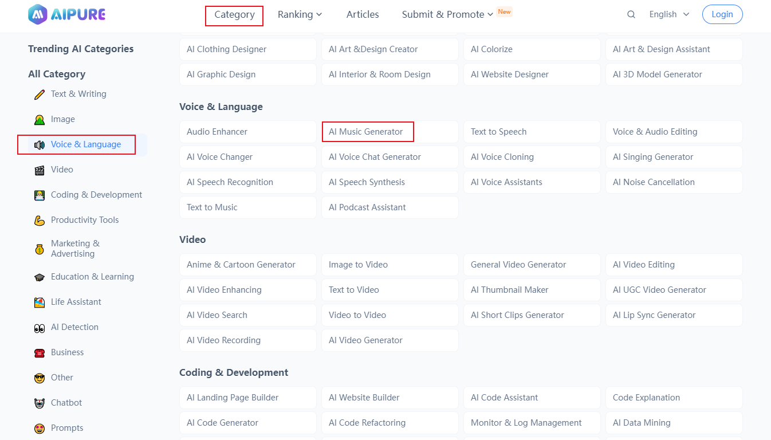The height and width of the screenshot is (440, 771).
Task: Expand the Ranking dropdown menu
Action: [x=300, y=14]
